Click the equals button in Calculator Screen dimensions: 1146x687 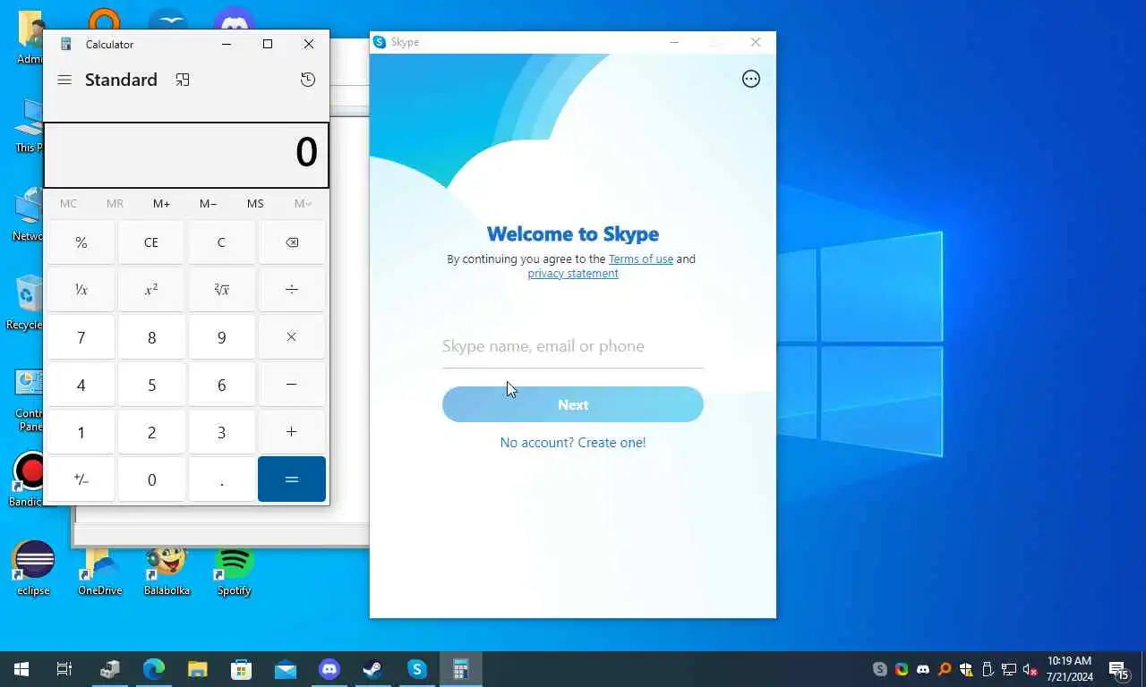click(292, 479)
